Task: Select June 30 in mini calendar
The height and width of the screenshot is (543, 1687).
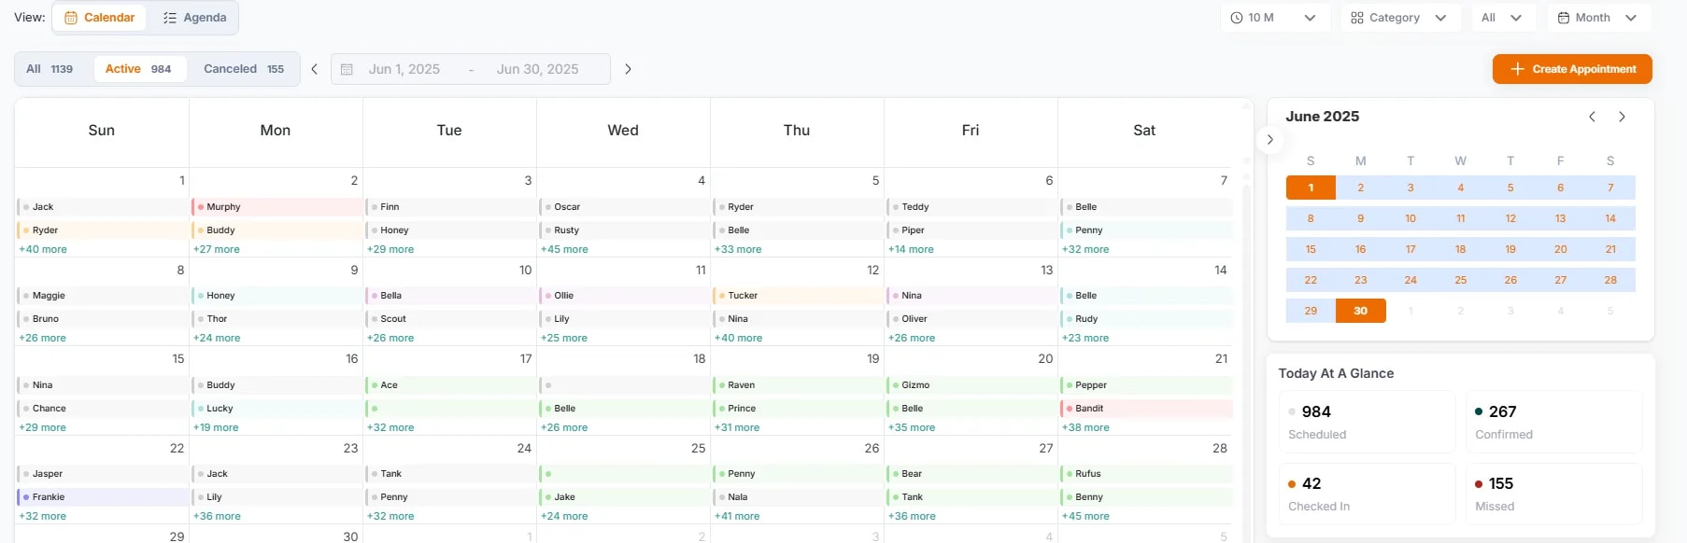Action: tap(1361, 311)
